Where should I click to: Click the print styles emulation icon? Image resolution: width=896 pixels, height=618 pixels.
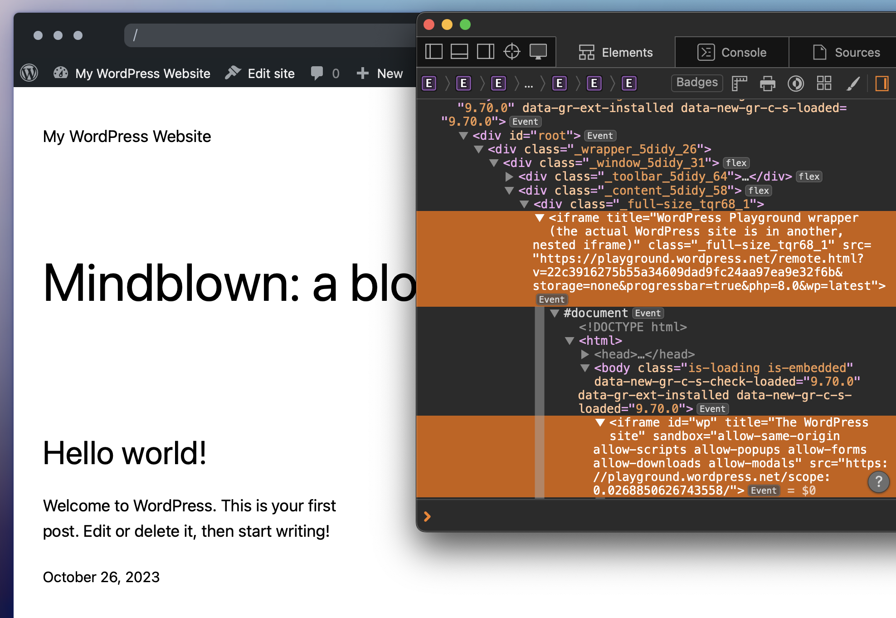(767, 83)
